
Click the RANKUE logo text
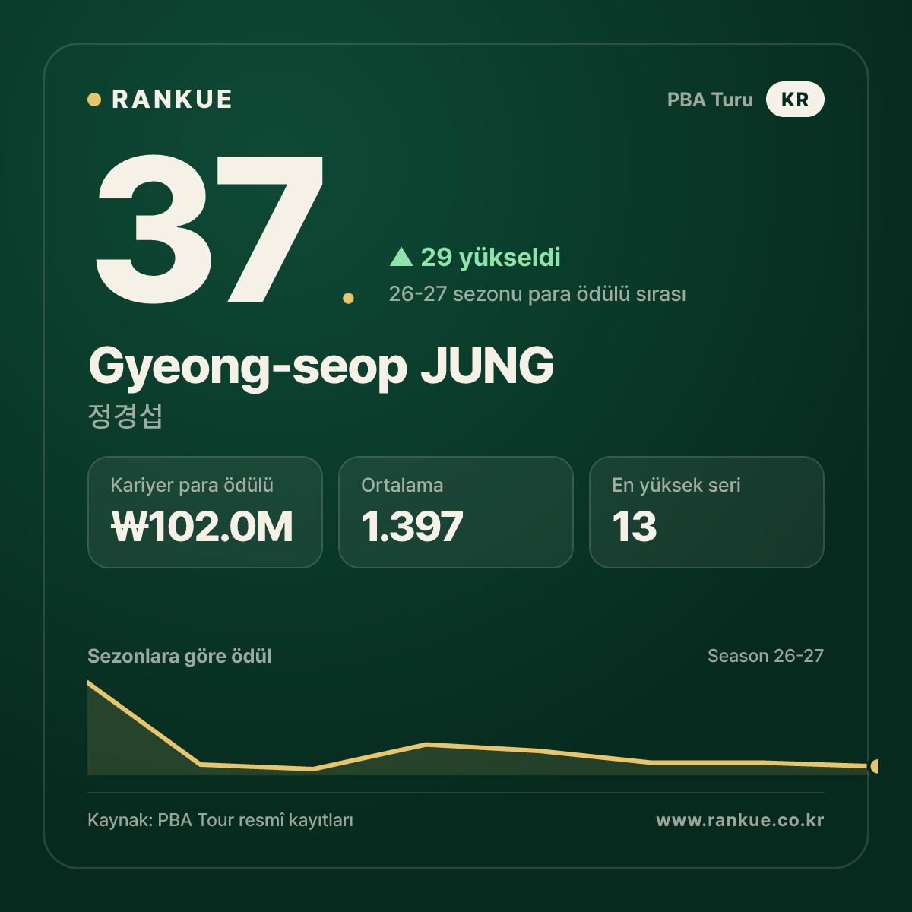(172, 100)
